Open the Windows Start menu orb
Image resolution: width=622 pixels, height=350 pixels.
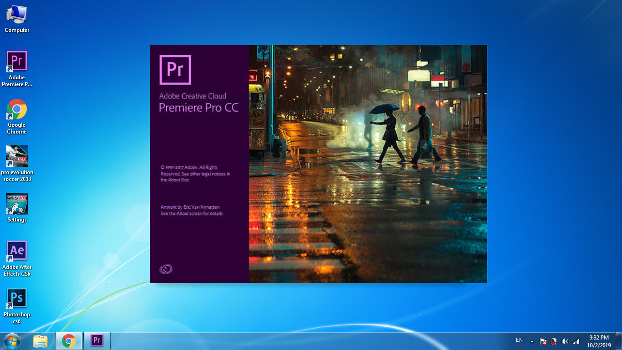click(11, 341)
